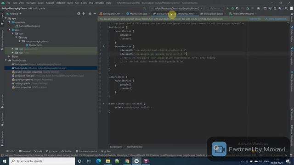Image resolution: width=294 pixels, height=165 pixels.
Task: Open the Profiler tool window
Action: 66,151
